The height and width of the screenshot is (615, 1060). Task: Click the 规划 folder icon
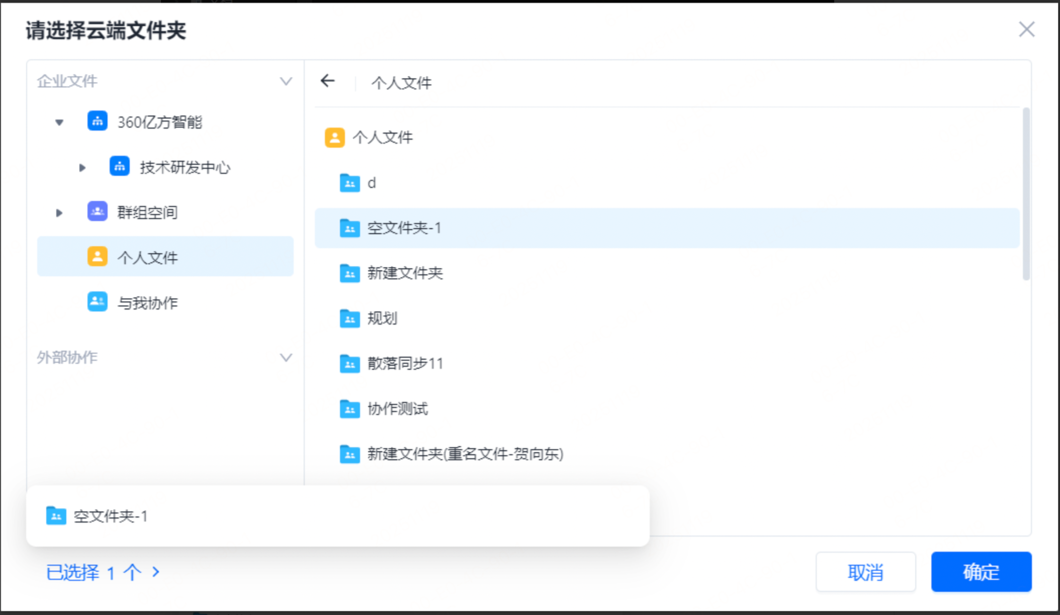pyautogui.click(x=349, y=319)
